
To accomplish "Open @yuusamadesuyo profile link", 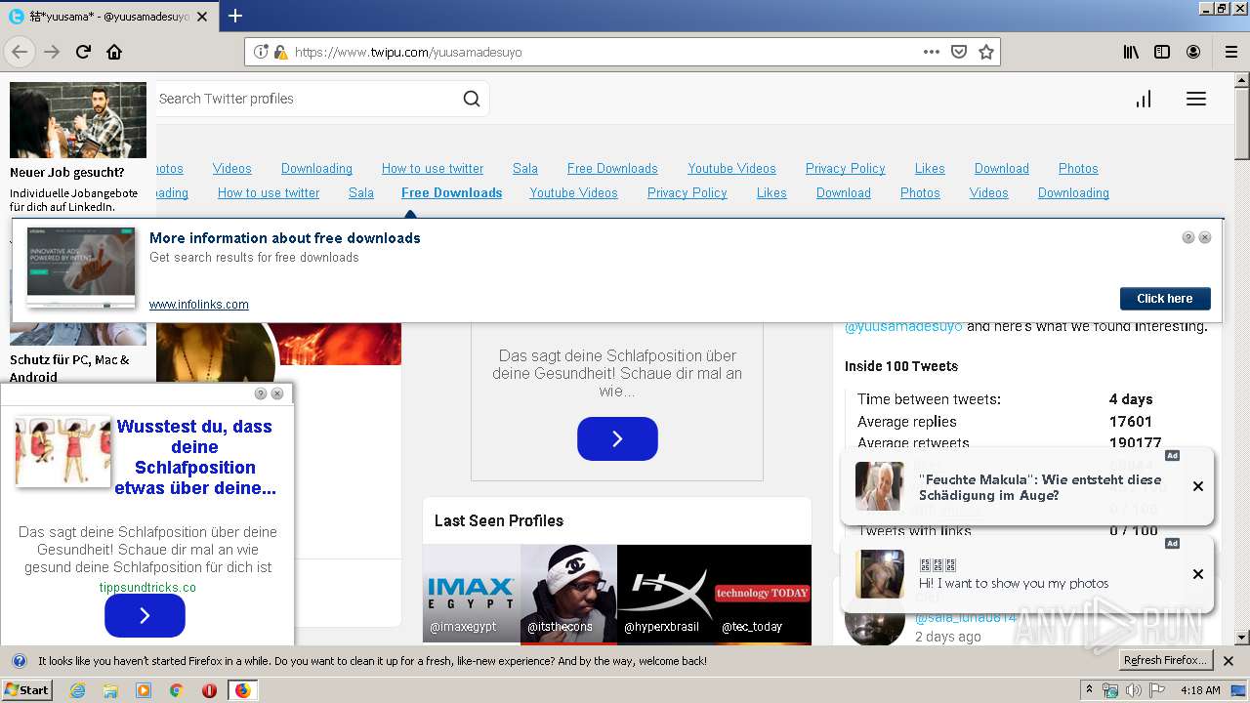I will [903, 326].
